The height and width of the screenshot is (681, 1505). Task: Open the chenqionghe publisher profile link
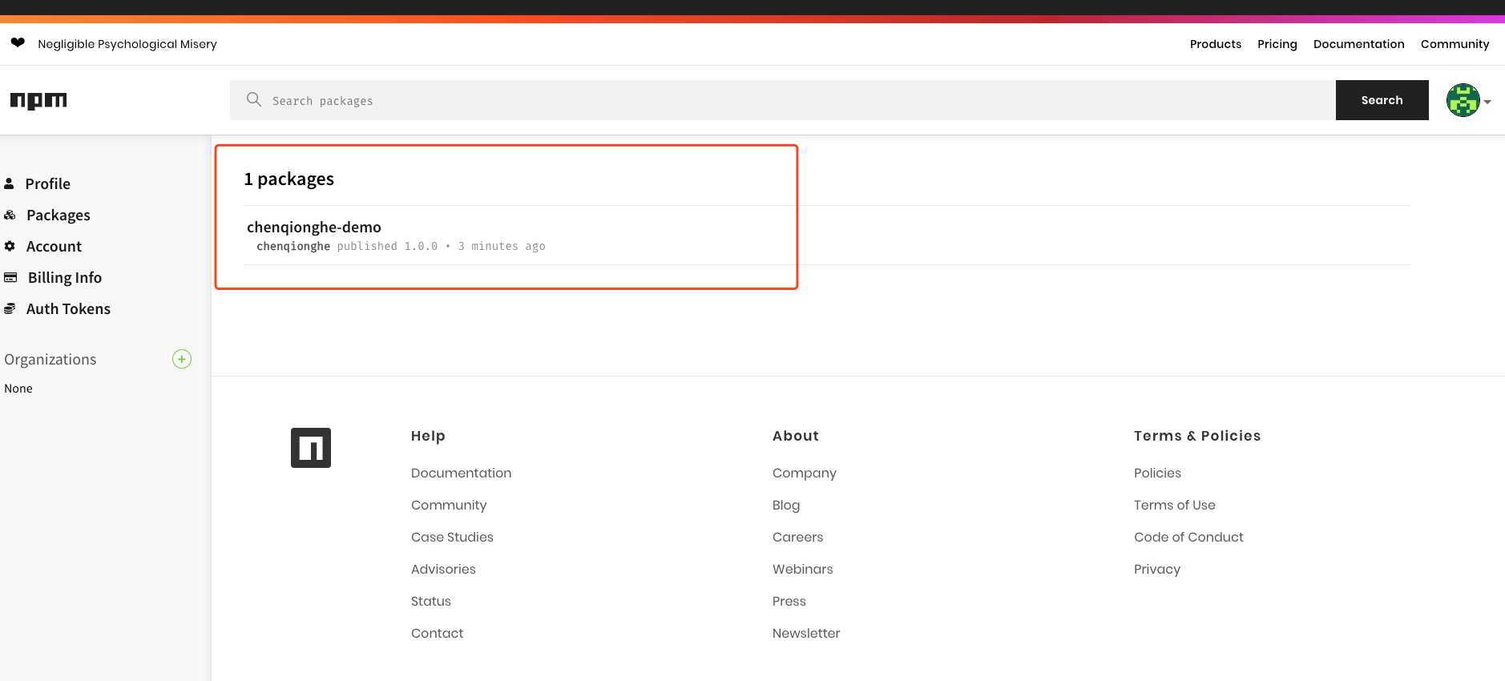(293, 246)
